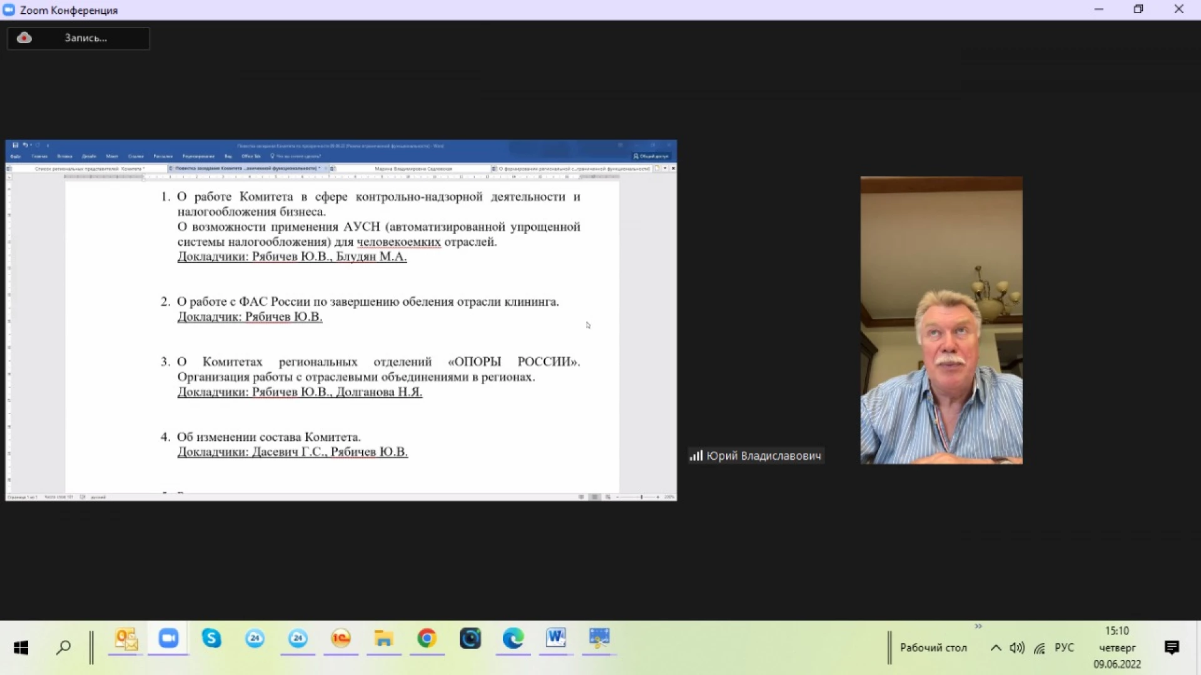The image size is (1201, 675).
Task: Switch to the Zoom app in the taskbar
Action: (168, 639)
